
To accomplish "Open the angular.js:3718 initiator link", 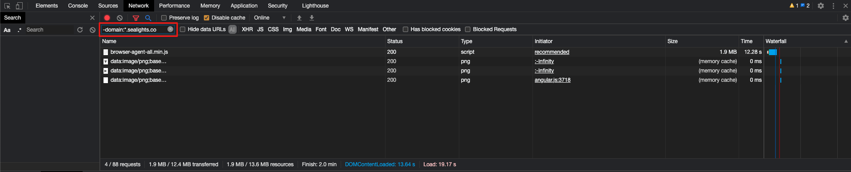I will pos(553,80).
